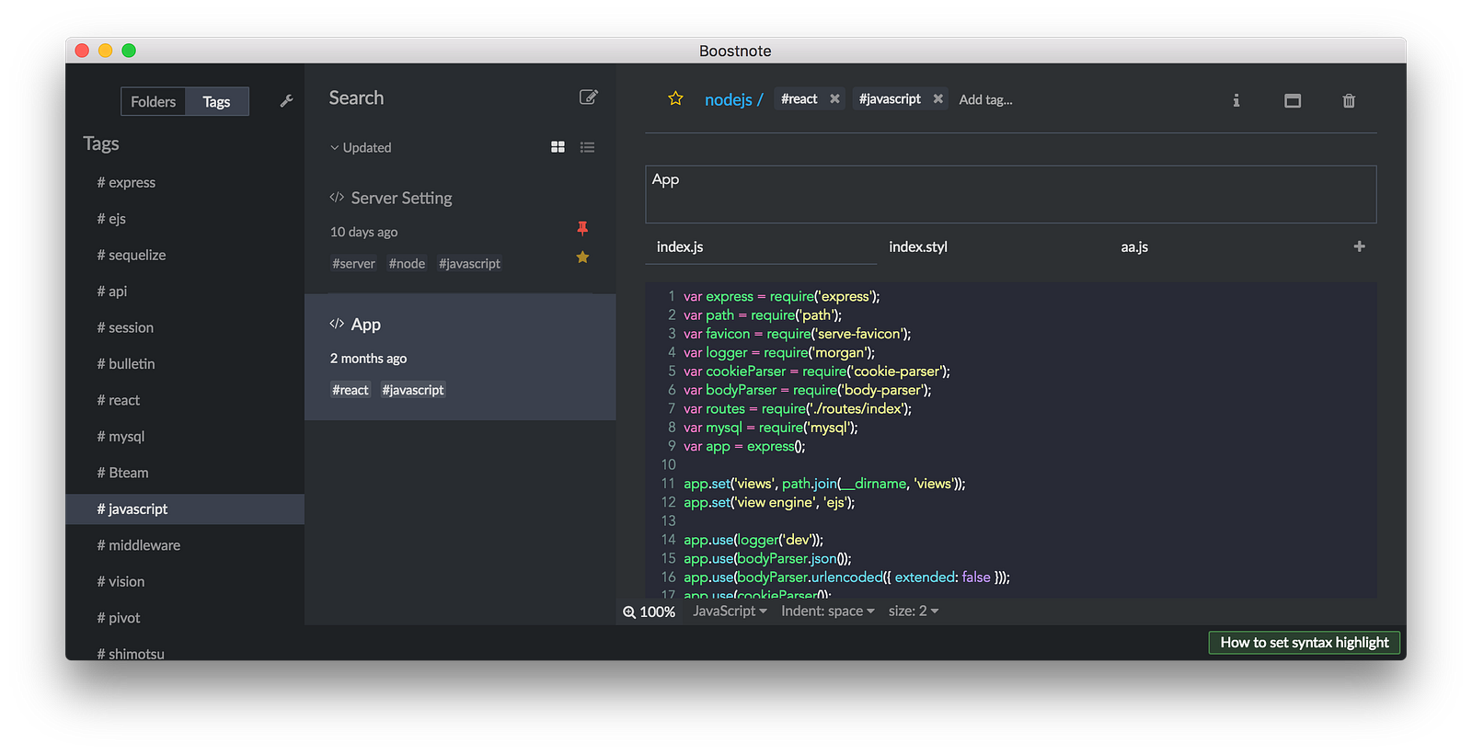
Task: Focus the Add tag input
Action: pyautogui.click(x=985, y=99)
